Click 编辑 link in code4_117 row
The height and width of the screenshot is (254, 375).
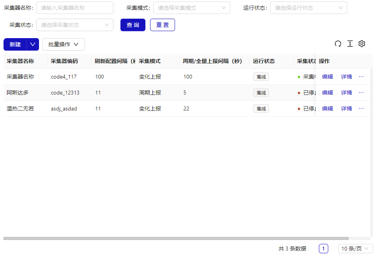(x=327, y=77)
